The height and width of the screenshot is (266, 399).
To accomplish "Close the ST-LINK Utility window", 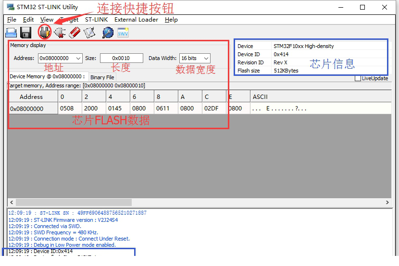I will coord(385,7).
